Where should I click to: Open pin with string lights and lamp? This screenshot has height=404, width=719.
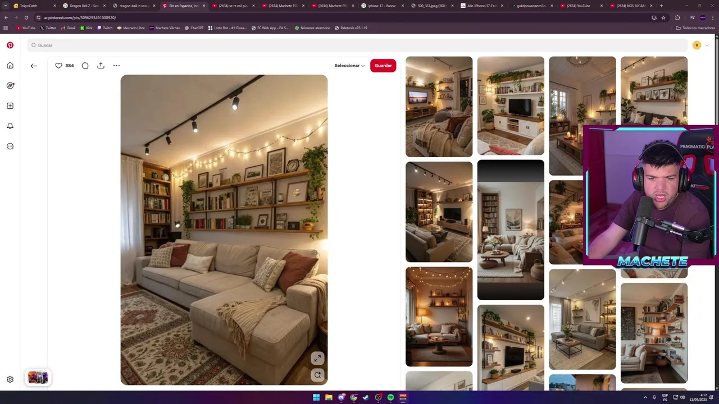coord(439,316)
